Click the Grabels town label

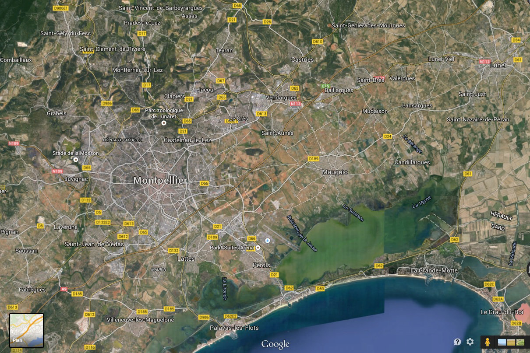(x=57, y=113)
